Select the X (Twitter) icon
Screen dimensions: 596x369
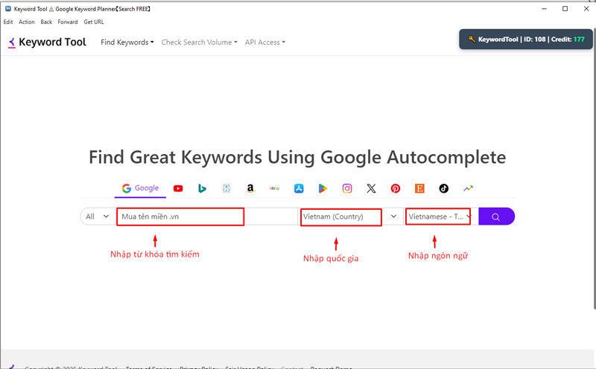371,189
